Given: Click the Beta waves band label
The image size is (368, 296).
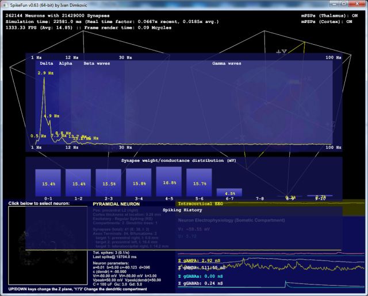Looking at the screenshot, I should (97, 64).
